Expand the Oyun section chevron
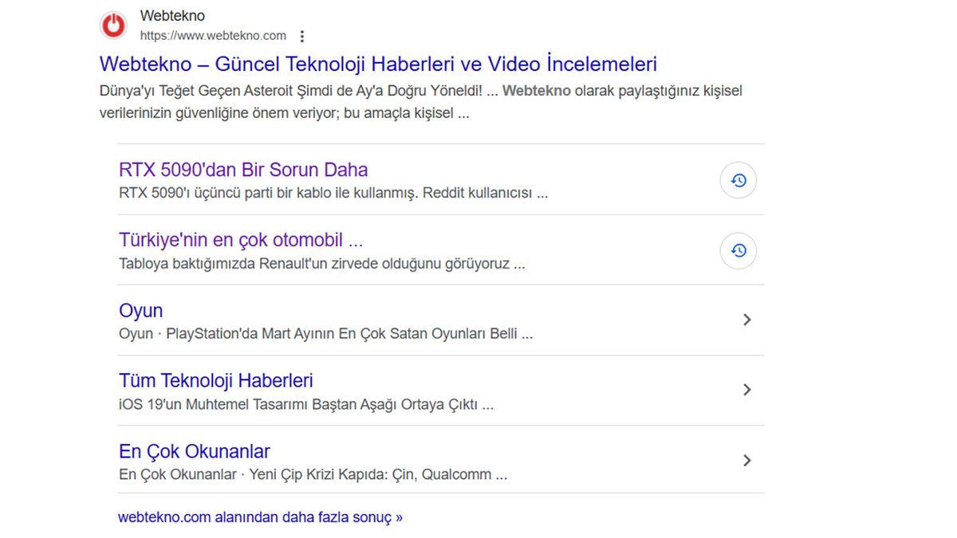 coord(747,320)
